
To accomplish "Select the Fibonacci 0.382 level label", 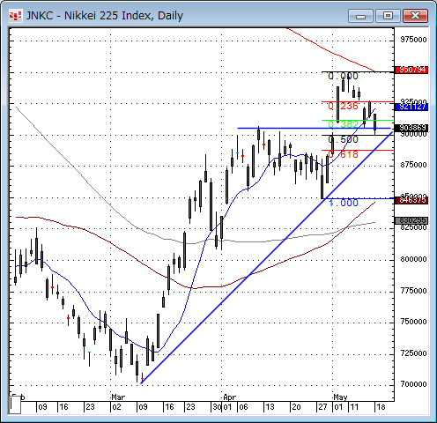I will pos(343,124).
